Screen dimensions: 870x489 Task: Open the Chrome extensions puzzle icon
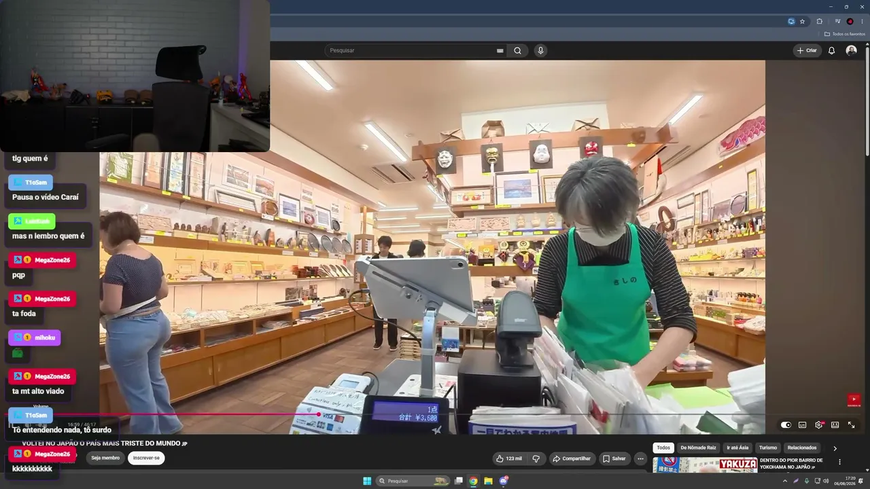click(x=819, y=21)
